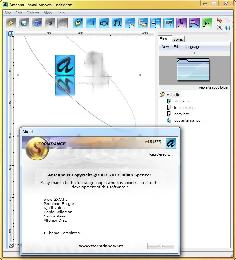Click the Antenna 'a' icon in About dialog
Screen dimensions: 236x260
click(x=171, y=143)
